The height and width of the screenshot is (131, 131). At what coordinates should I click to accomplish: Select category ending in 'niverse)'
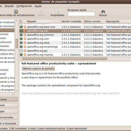[x=7, y=46]
